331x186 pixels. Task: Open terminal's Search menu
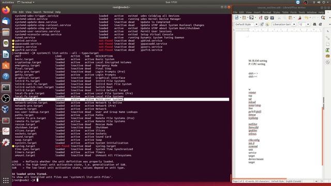pos(37,12)
